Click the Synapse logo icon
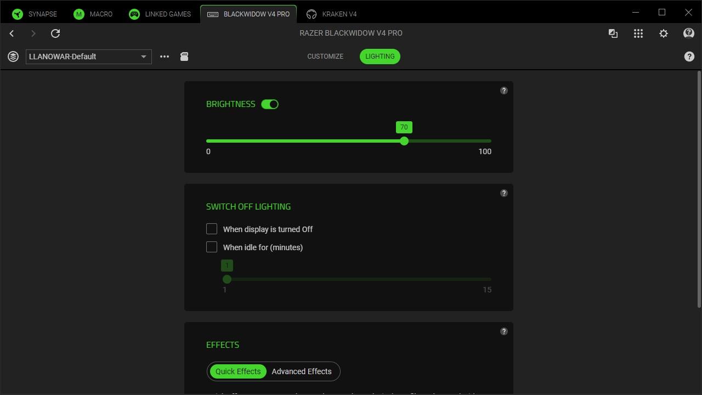This screenshot has width=702, height=395. [x=18, y=14]
